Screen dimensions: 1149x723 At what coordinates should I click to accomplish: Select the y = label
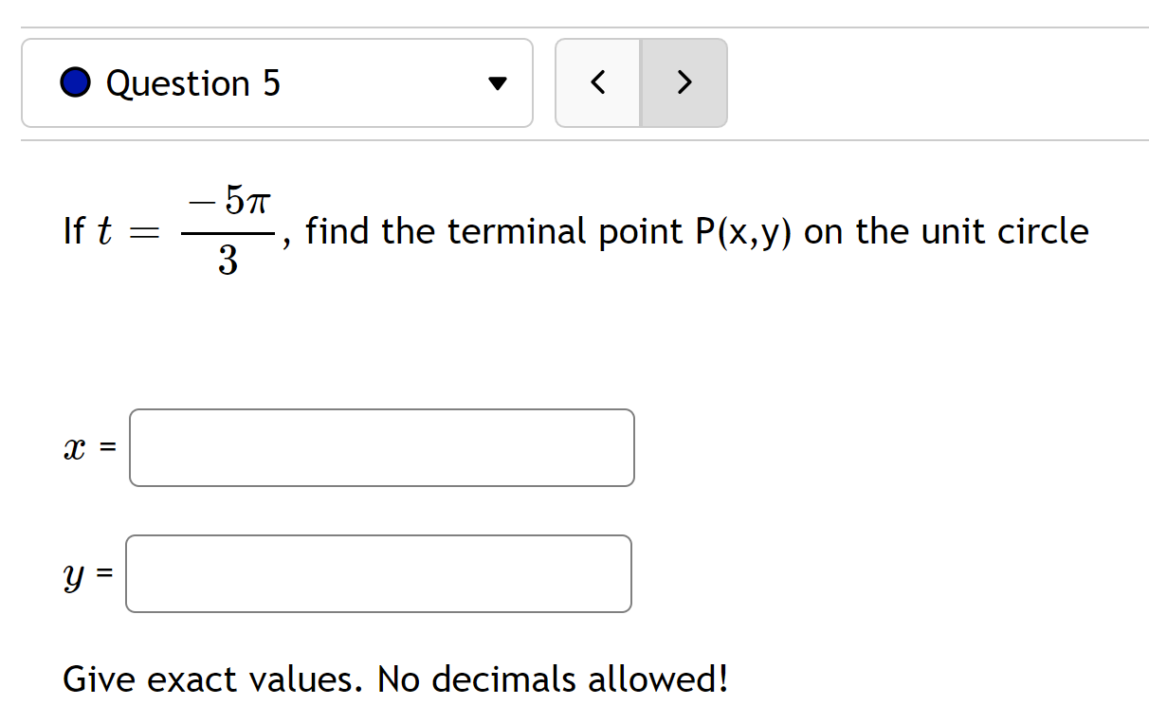click(x=88, y=573)
